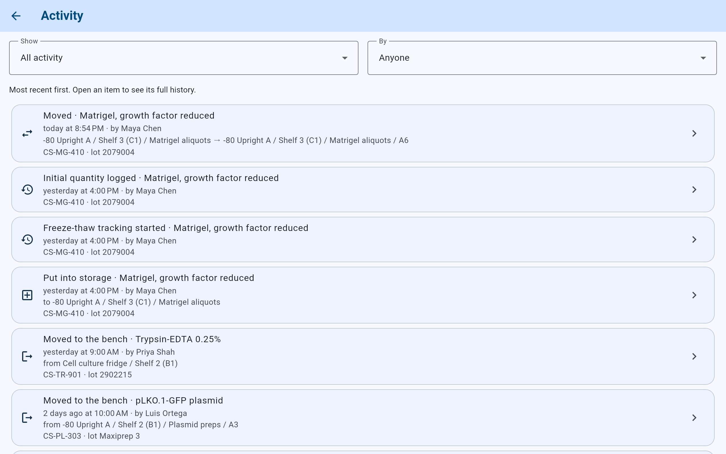This screenshot has width=726, height=454.
Task: Open the Show filter dropdown arrow
Action: 345,58
